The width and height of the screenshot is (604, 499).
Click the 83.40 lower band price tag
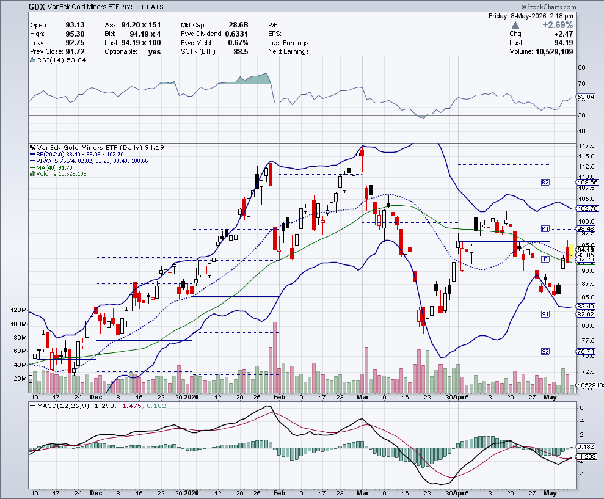point(586,307)
